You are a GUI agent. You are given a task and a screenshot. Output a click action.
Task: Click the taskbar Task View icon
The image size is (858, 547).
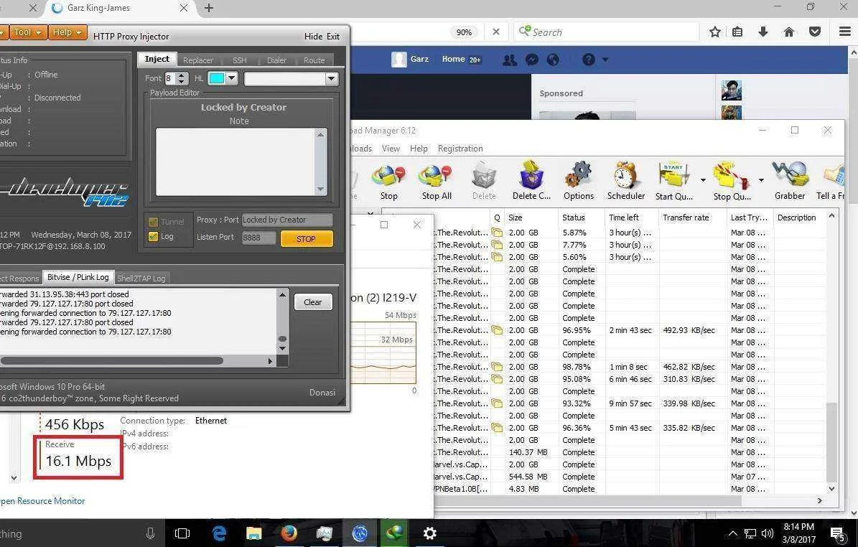(x=182, y=533)
